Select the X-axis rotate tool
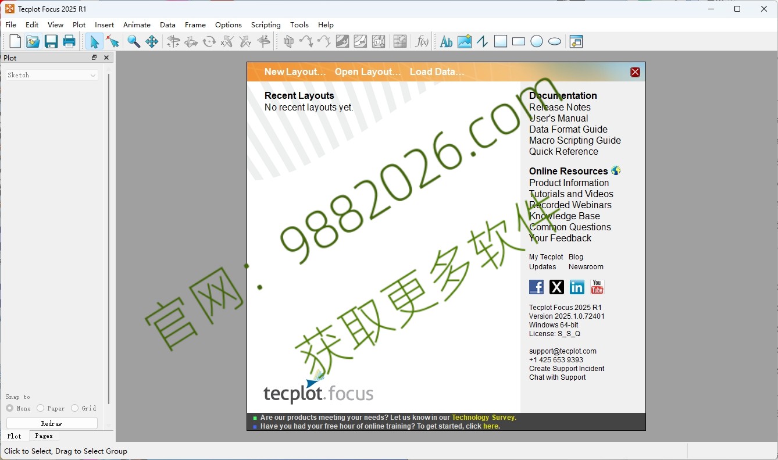Screen dimensions: 778x460 (227, 41)
